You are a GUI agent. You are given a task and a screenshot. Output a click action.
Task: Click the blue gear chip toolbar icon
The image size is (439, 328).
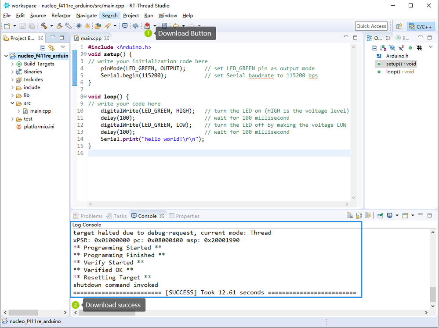pyautogui.click(x=79, y=26)
